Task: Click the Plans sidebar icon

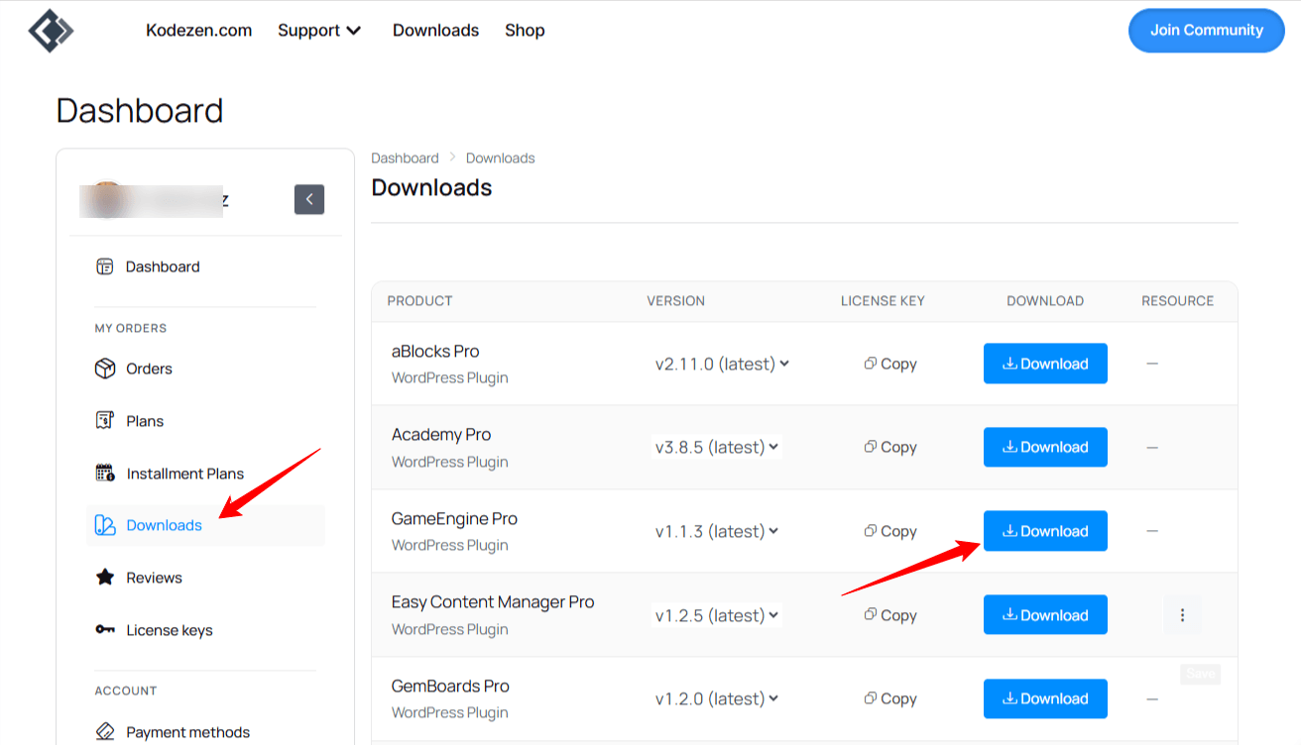Action: pyautogui.click(x=104, y=421)
